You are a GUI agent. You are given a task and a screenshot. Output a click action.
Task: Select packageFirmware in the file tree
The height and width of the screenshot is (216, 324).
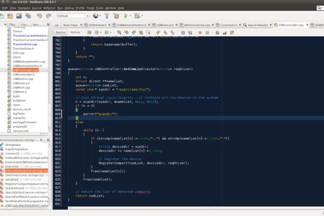pos(24,122)
